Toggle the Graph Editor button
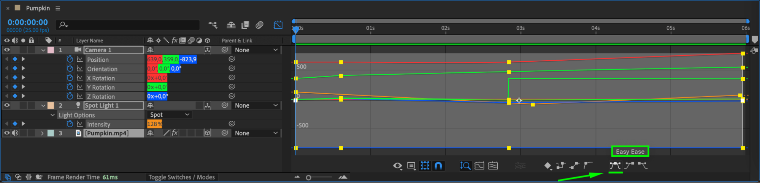760x183 pixels. coord(278,25)
